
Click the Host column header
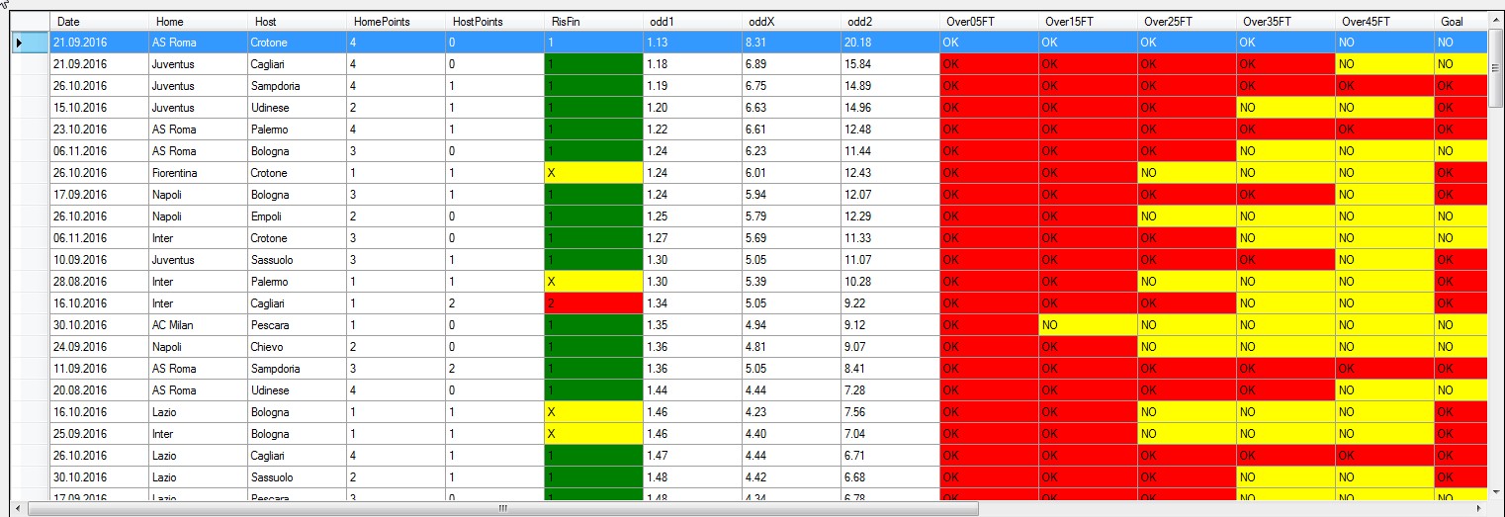coord(297,21)
